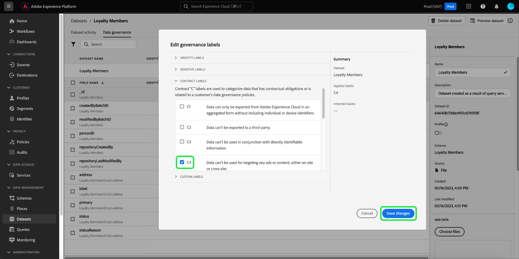Check the statusReason field row
Screen dimensions: 519x259
[73, 233]
